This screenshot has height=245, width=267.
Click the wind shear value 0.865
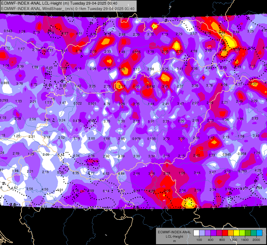[5, 83]
